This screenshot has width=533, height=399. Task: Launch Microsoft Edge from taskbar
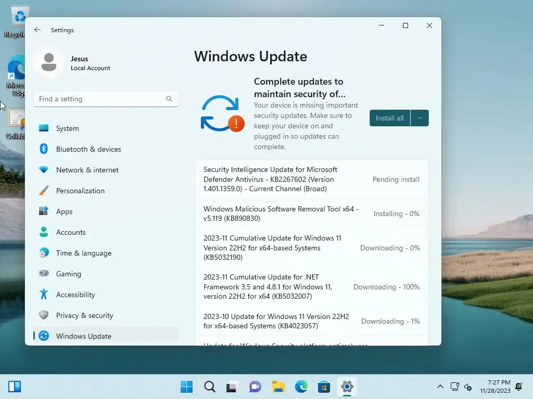coord(301,387)
